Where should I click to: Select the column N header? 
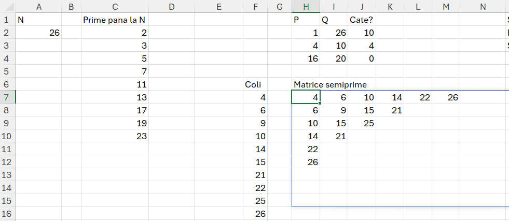coord(483,7)
